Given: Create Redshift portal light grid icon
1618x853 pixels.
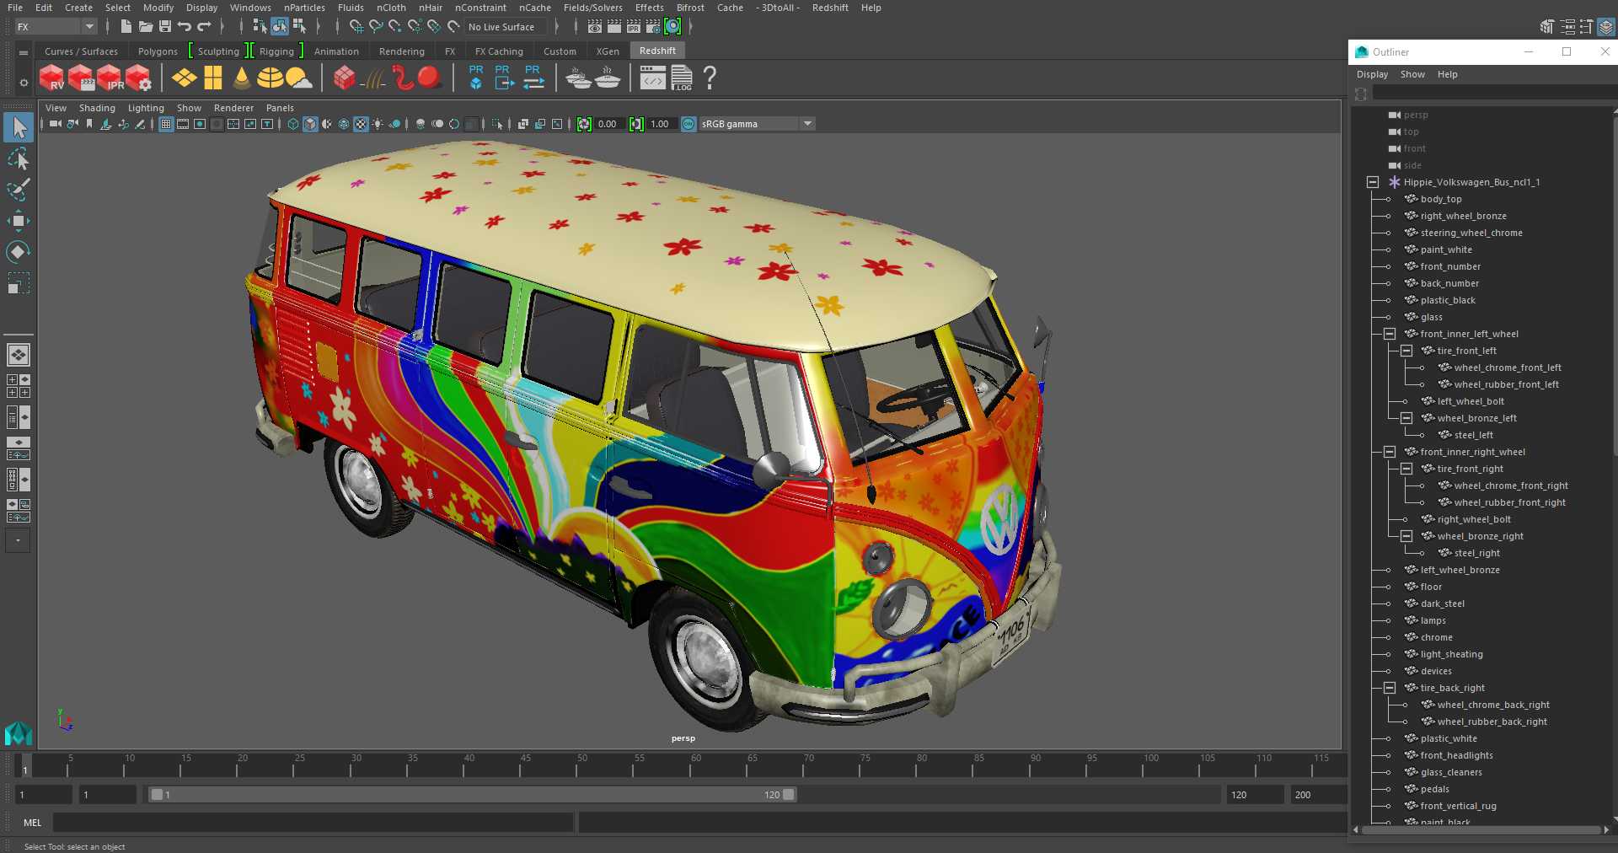Looking at the screenshot, I should click(x=213, y=78).
